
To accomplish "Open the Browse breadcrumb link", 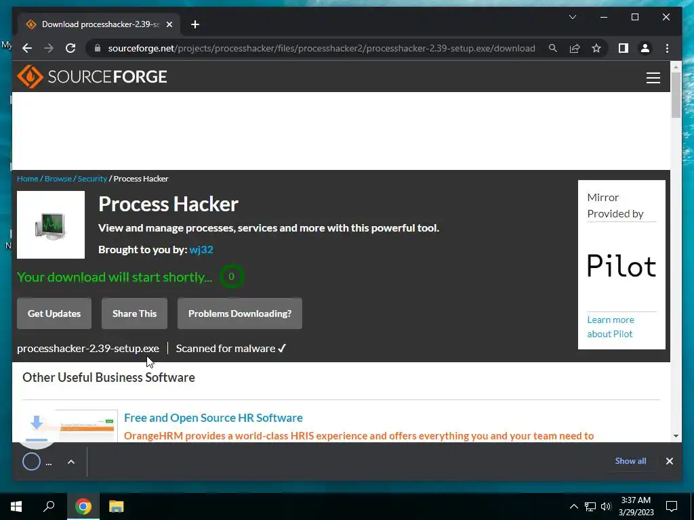I will (58, 179).
